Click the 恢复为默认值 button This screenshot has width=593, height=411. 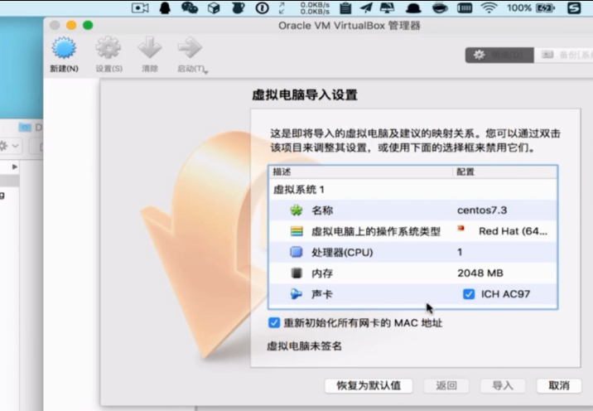(x=369, y=385)
